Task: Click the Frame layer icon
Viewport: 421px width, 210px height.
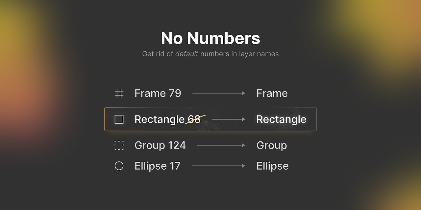Action: click(x=119, y=94)
